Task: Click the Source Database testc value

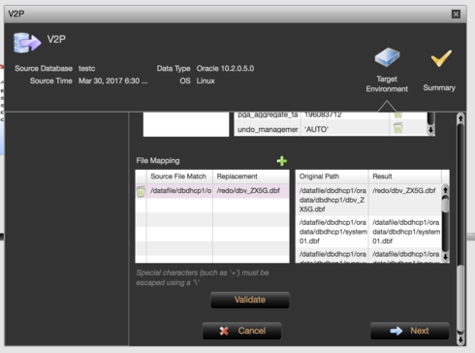Action: click(86, 69)
